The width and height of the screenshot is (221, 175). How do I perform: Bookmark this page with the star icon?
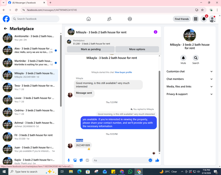[202, 10]
